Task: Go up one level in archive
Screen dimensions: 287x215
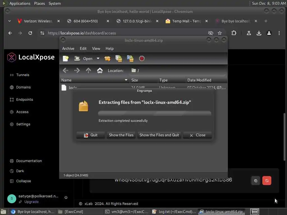Action: click(88, 70)
